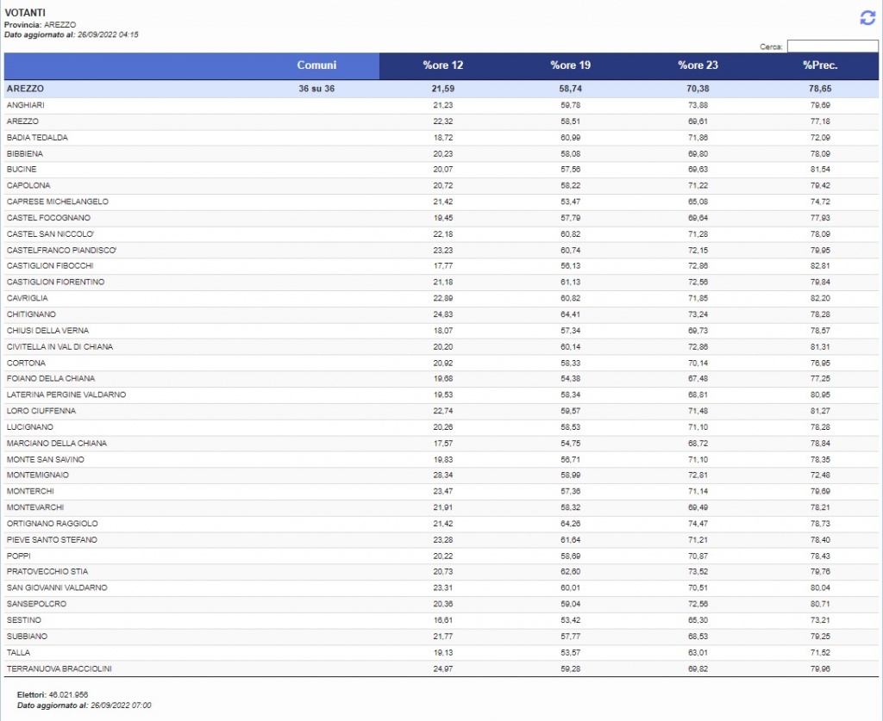This screenshot has height=721, width=883.
Task: Sort table by Comuni column header
Action: 316,65
